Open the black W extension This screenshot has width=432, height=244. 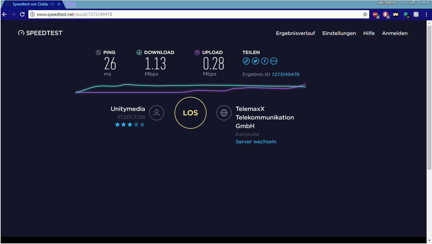[x=396, y=14]
